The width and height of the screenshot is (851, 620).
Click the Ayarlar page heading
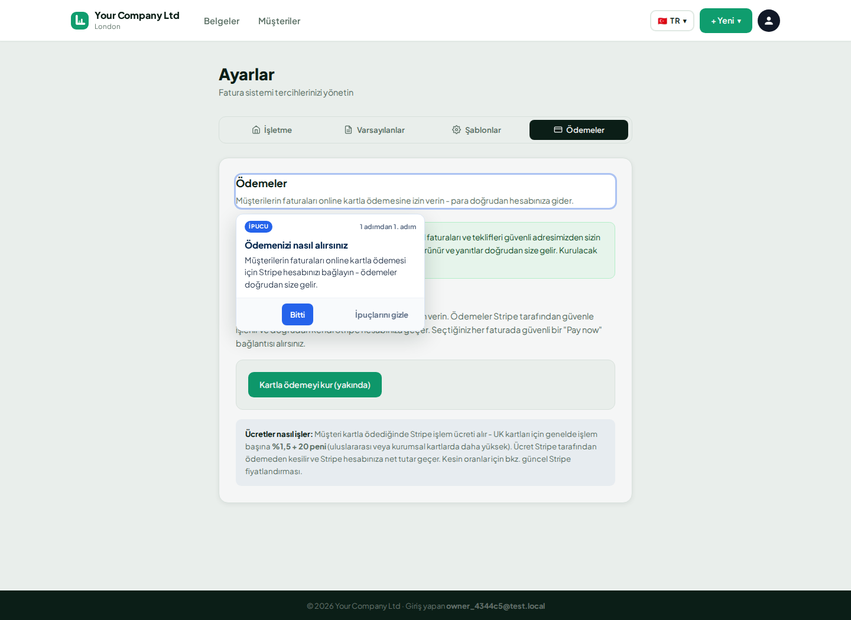(246, 75)
